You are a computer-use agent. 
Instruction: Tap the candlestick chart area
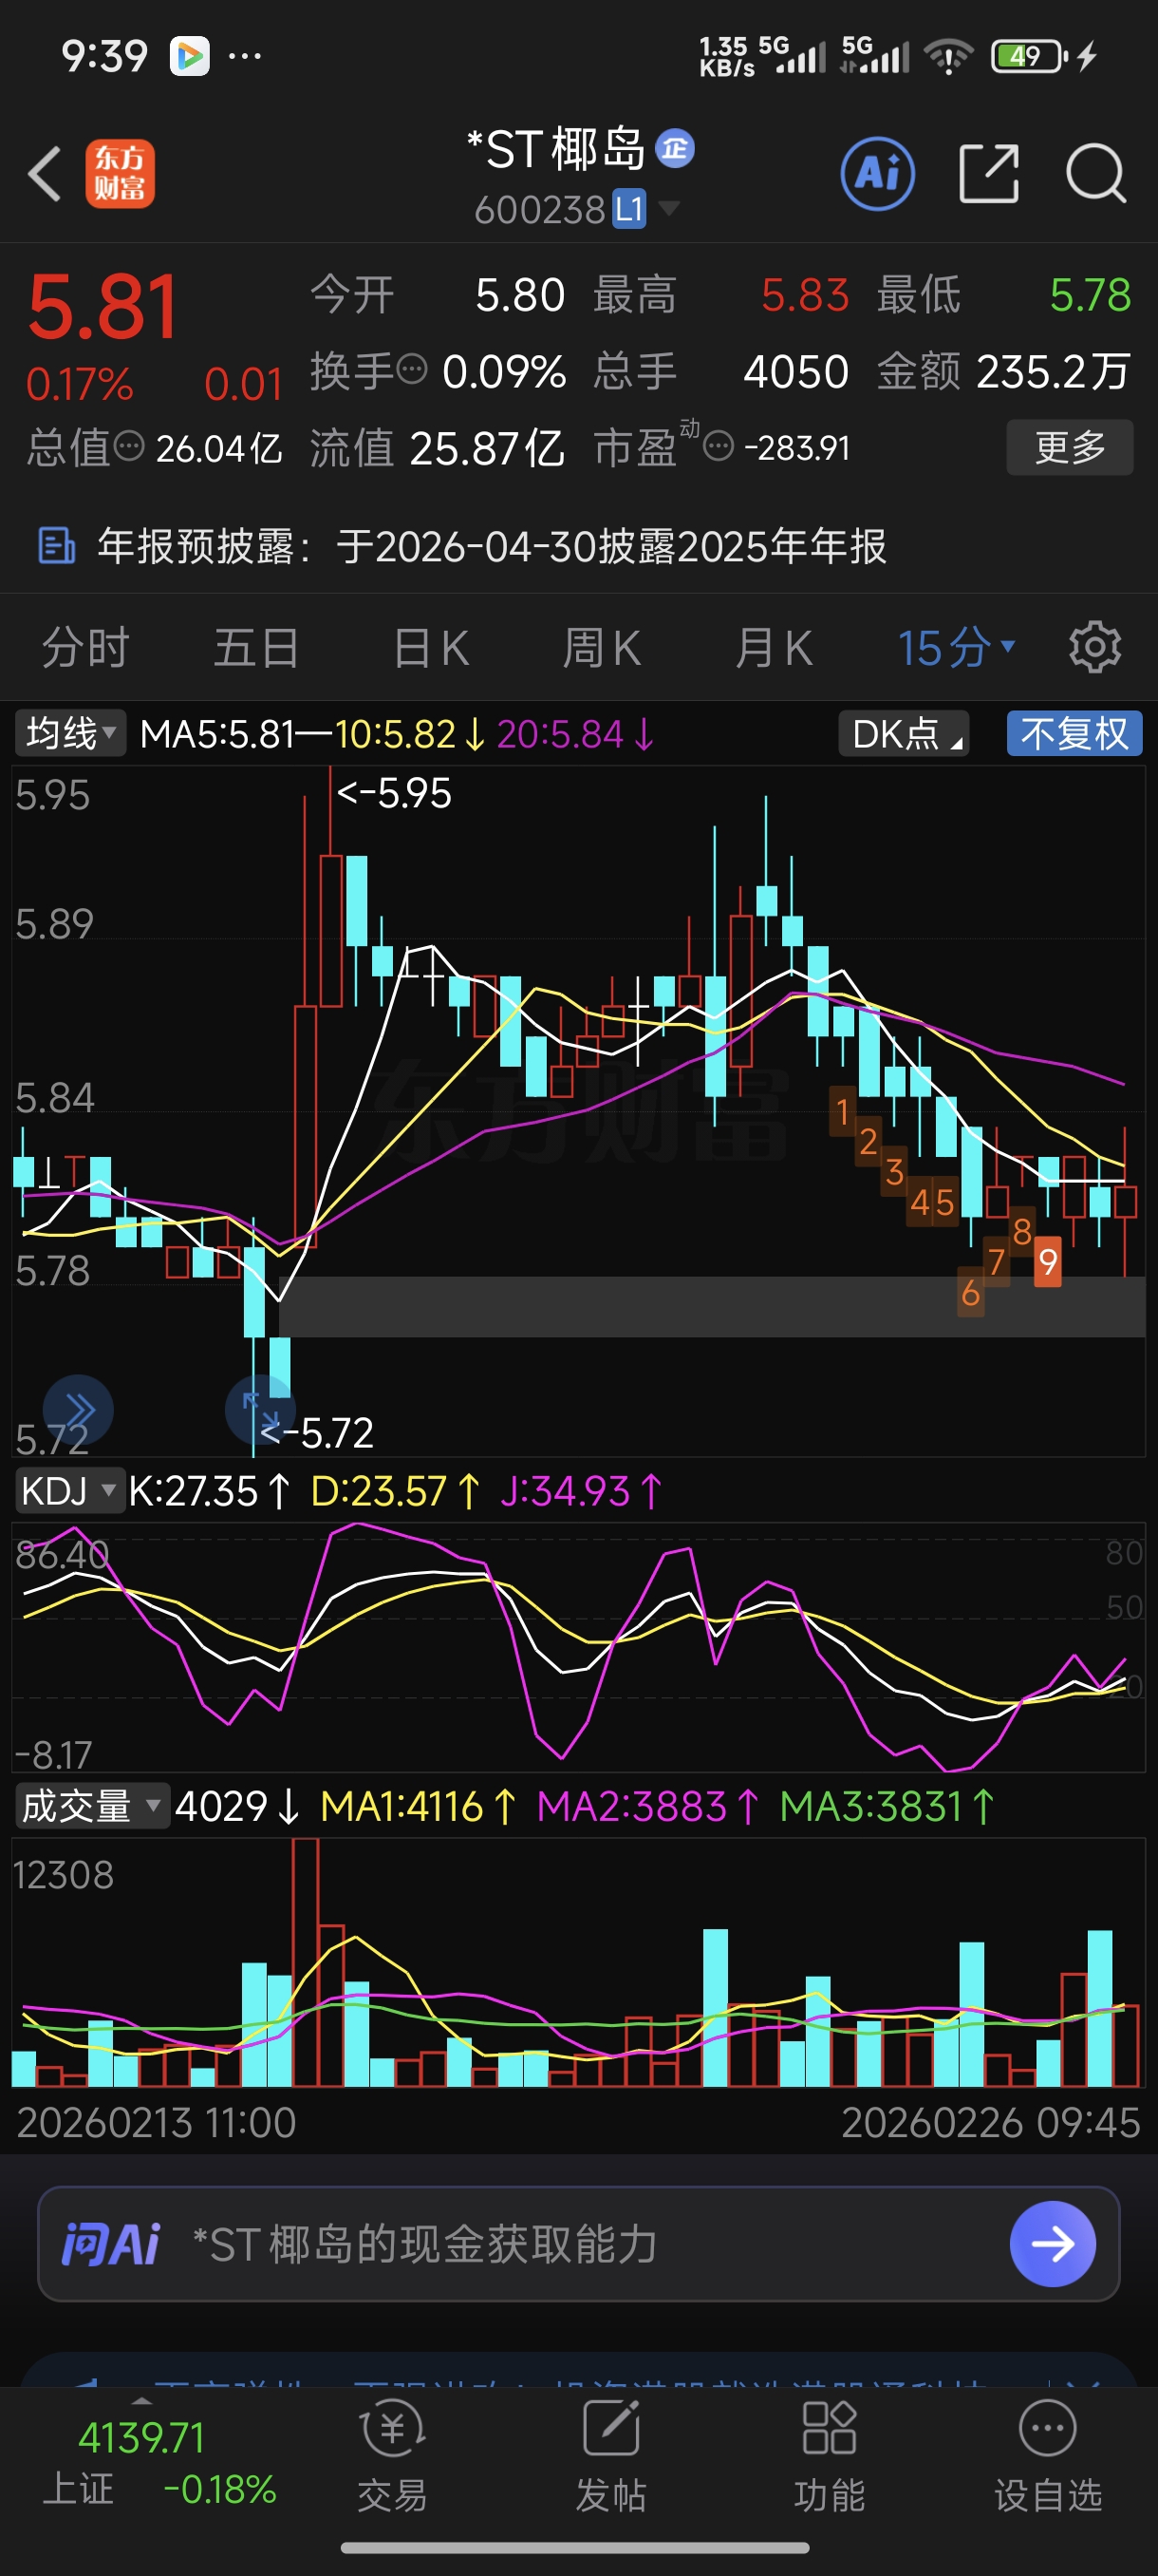pos(578,1110)
